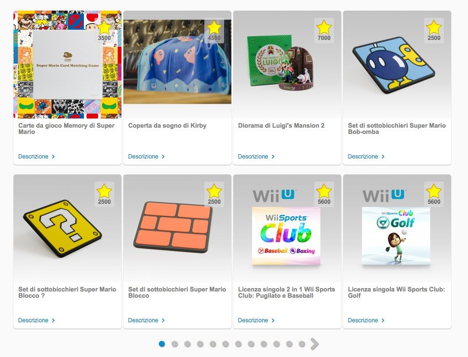Click the 7000 star badge on Luigi diorama
468x357 pixels.
tap(324, 31)
